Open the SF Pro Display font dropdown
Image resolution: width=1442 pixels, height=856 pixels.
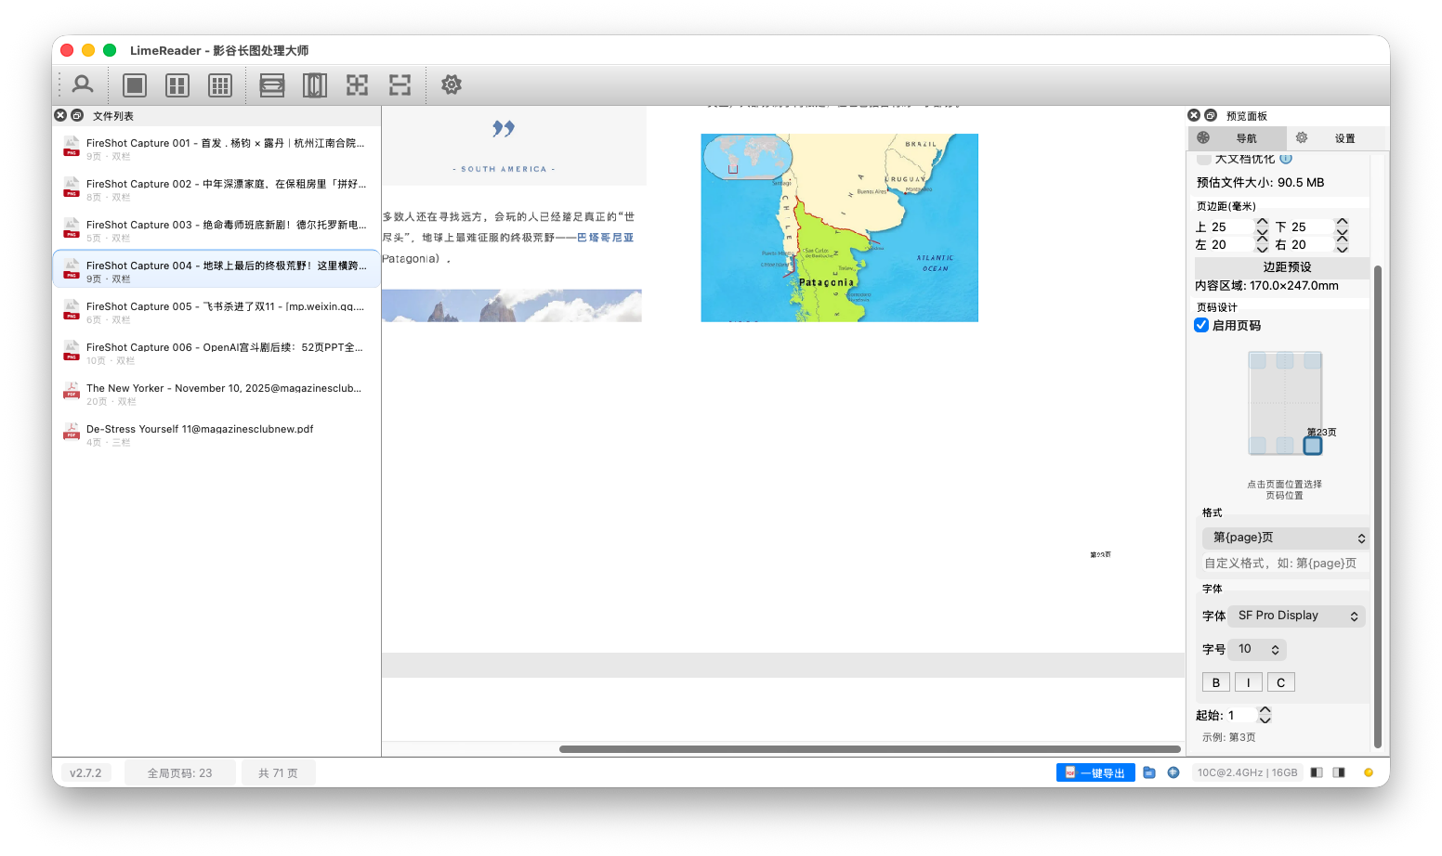click(x=1295, y=615)
